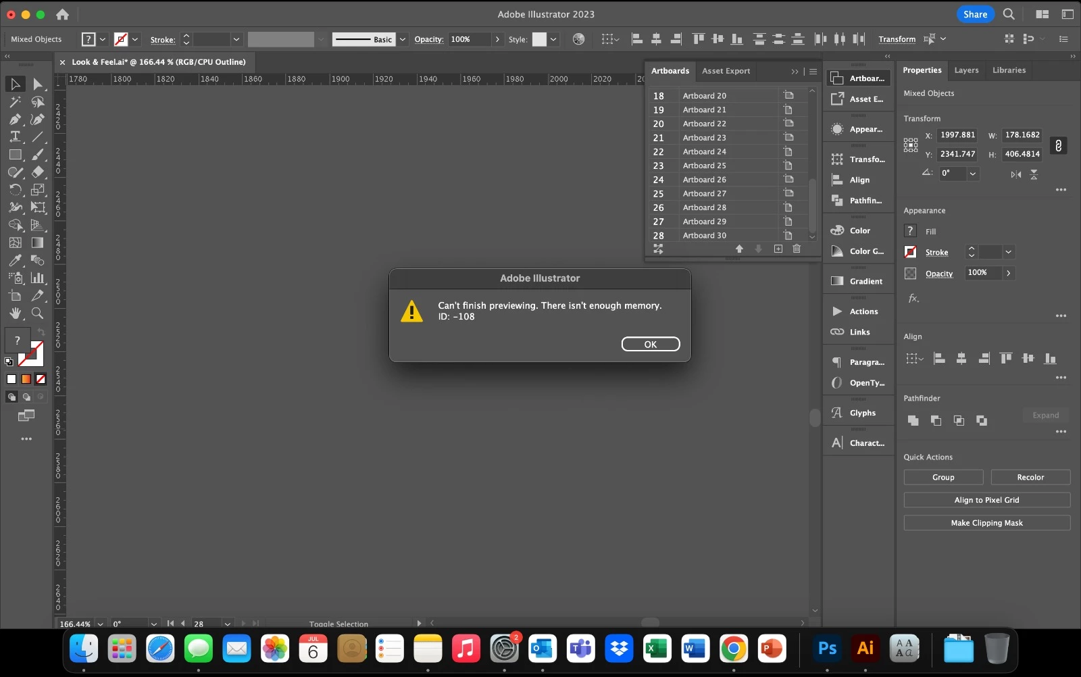Open the Pathfinder panel from dock

click(x=858, y=201)
